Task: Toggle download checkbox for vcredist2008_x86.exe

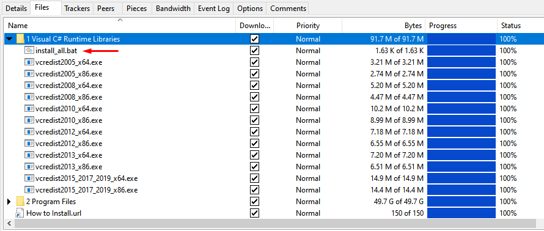Action: (x=255, y=97)
